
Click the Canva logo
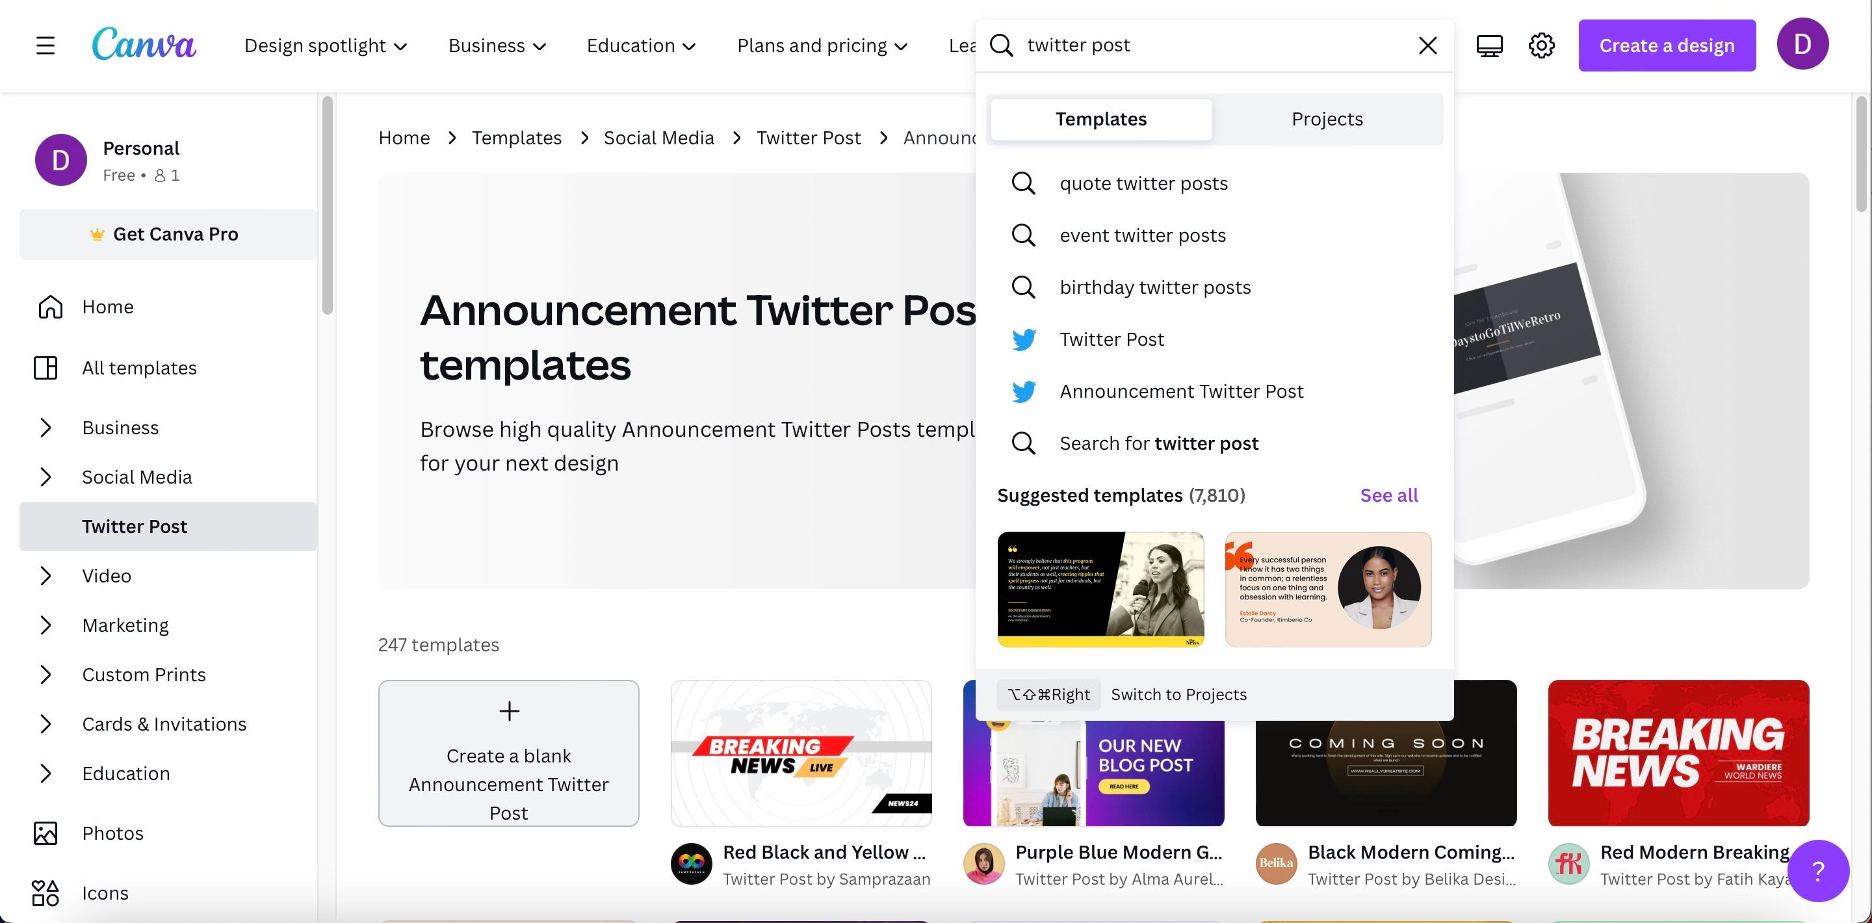(x=144, y=44)
